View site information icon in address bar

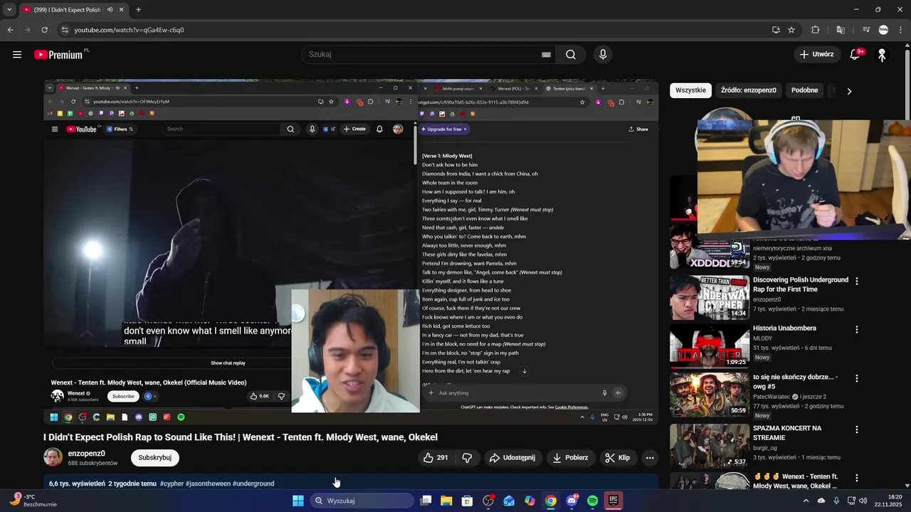click(65, 30)
